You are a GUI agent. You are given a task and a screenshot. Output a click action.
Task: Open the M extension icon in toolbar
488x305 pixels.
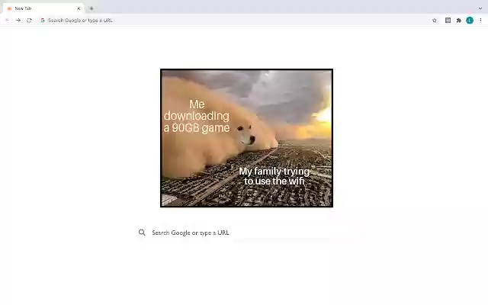click(x=448, y=21)
